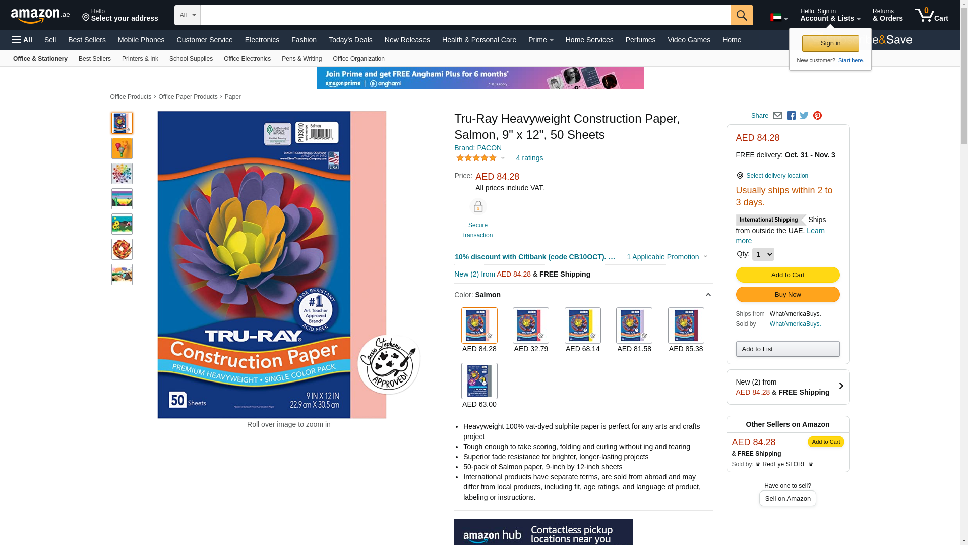
Task: Choose the AED 63.00 color option
Action: click(479, 381)
